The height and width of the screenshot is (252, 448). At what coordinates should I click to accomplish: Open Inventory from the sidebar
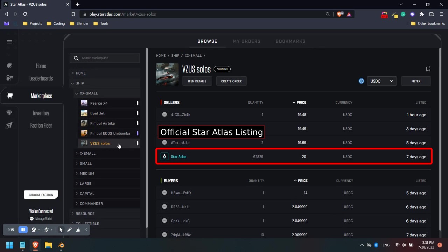pyautogui.click(x=41, y=113)
